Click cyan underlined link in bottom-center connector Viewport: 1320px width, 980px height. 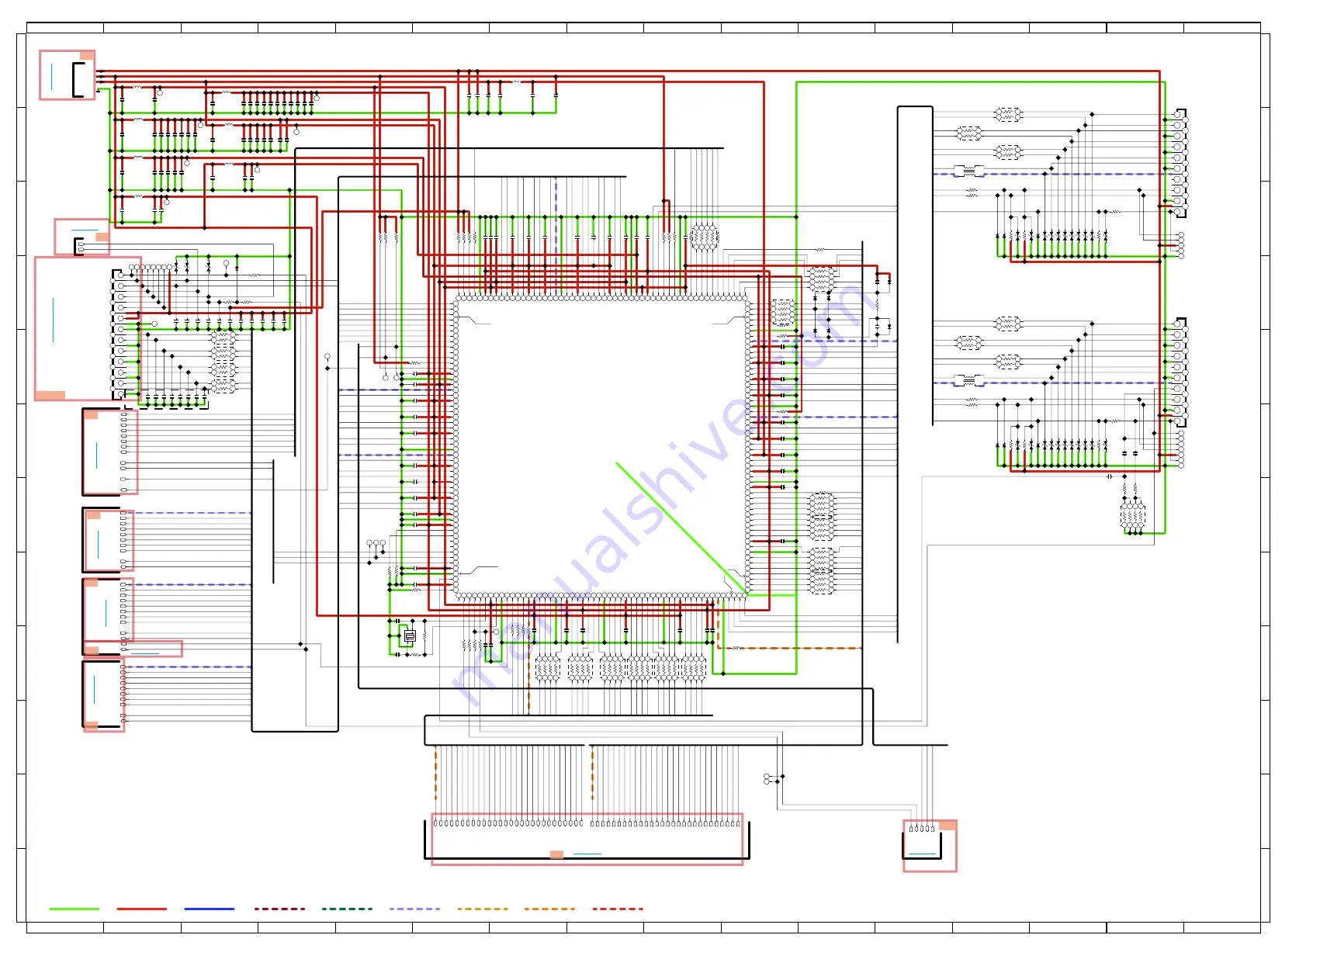click(x=587, y=854)
